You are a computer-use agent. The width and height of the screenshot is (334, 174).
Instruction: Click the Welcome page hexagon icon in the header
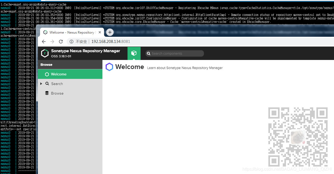[109, 67]
